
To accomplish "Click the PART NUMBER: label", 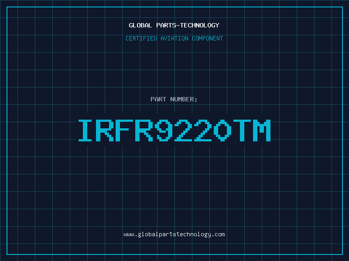I will pyautogui.click(x=174, y=99).
